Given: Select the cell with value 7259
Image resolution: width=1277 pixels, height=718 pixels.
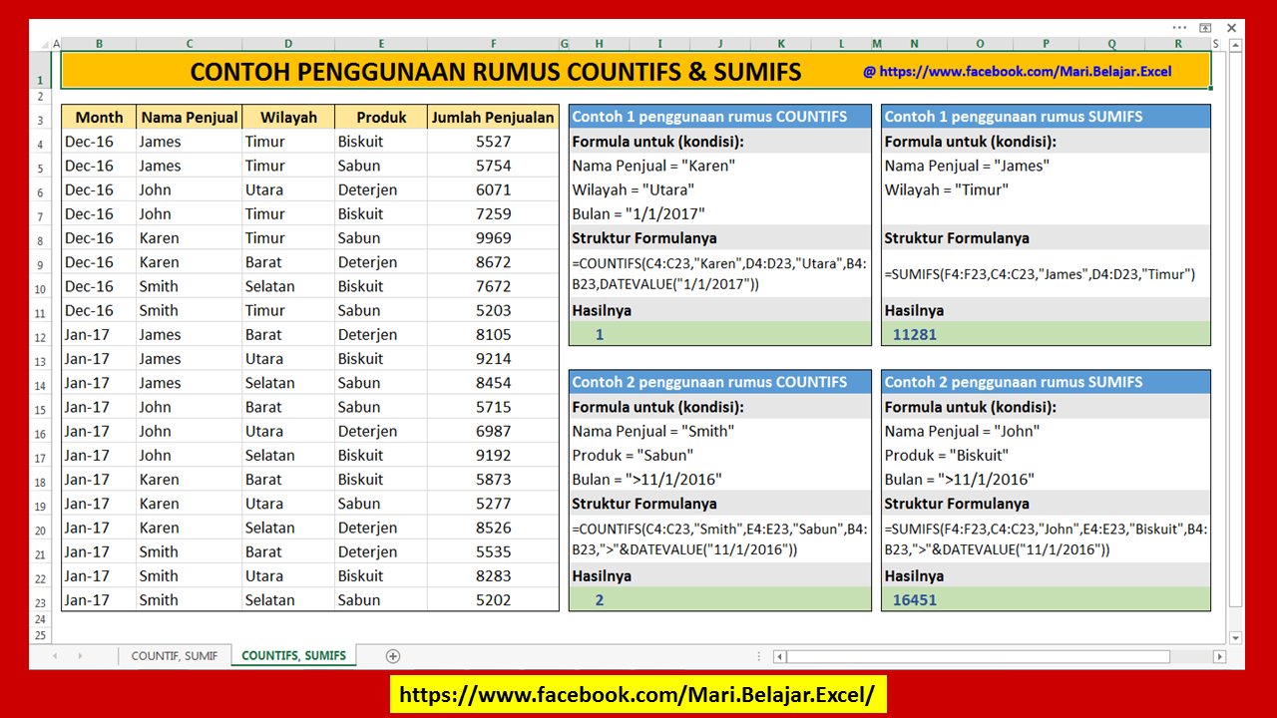Looking at the screenshot, I should (493, 213).
